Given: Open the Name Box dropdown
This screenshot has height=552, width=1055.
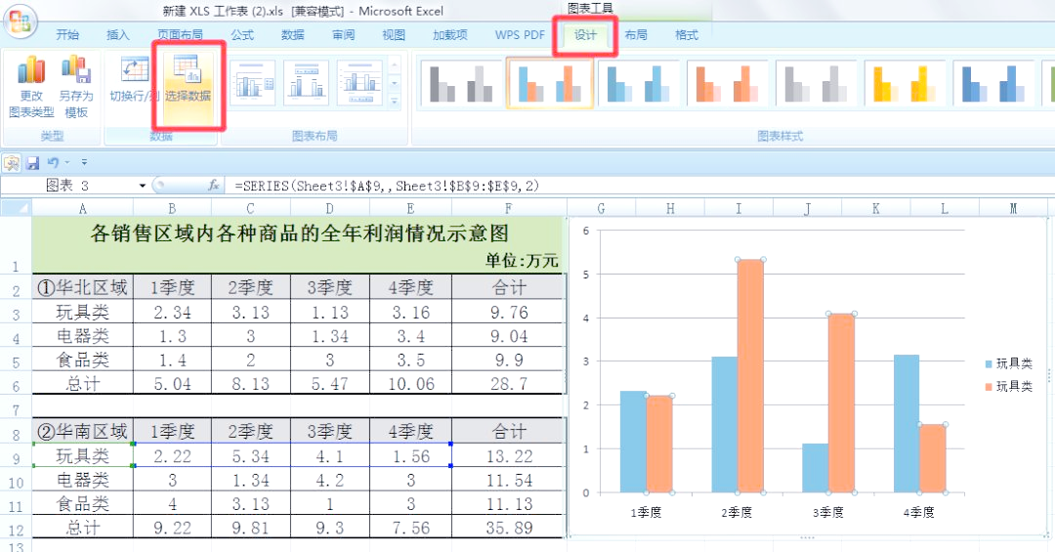Looking at the screenshot, I should pos(143,186).
